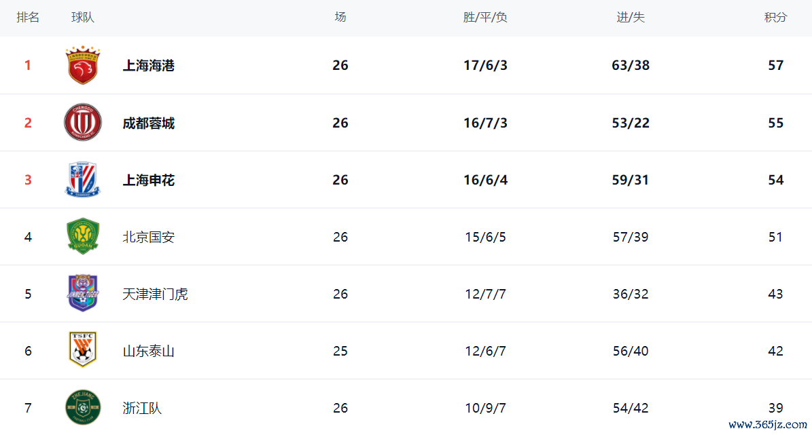
Task: Click the 进/失 goals column header
Action: 631,18
